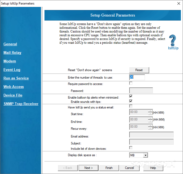Screen dimensions: 183x174
Task: Click the Finish button
Action: coord(109,168)
